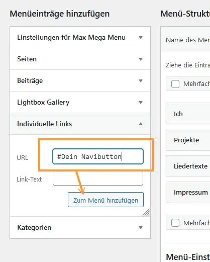210x262 pixels.
Task: Focus the URL input field
Action: tap(98, 156)
